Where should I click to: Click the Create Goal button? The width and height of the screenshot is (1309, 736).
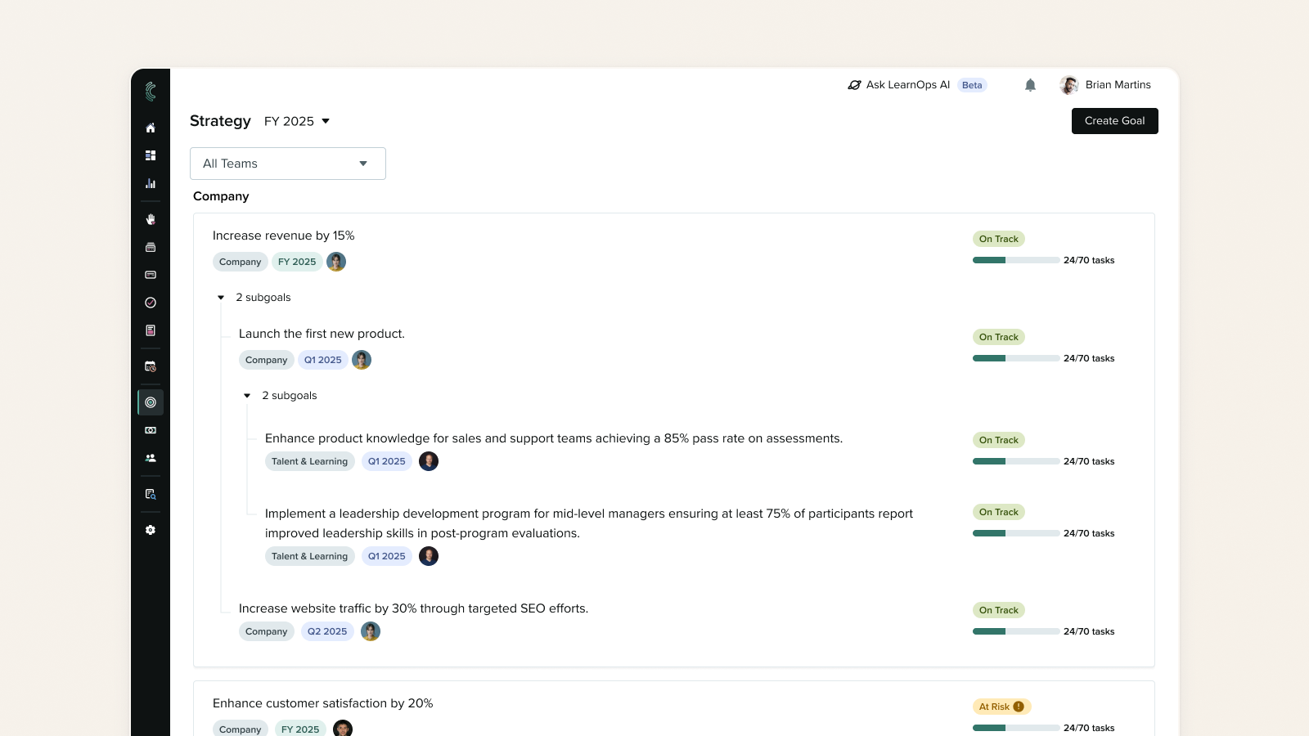(x=1114, y=121)
